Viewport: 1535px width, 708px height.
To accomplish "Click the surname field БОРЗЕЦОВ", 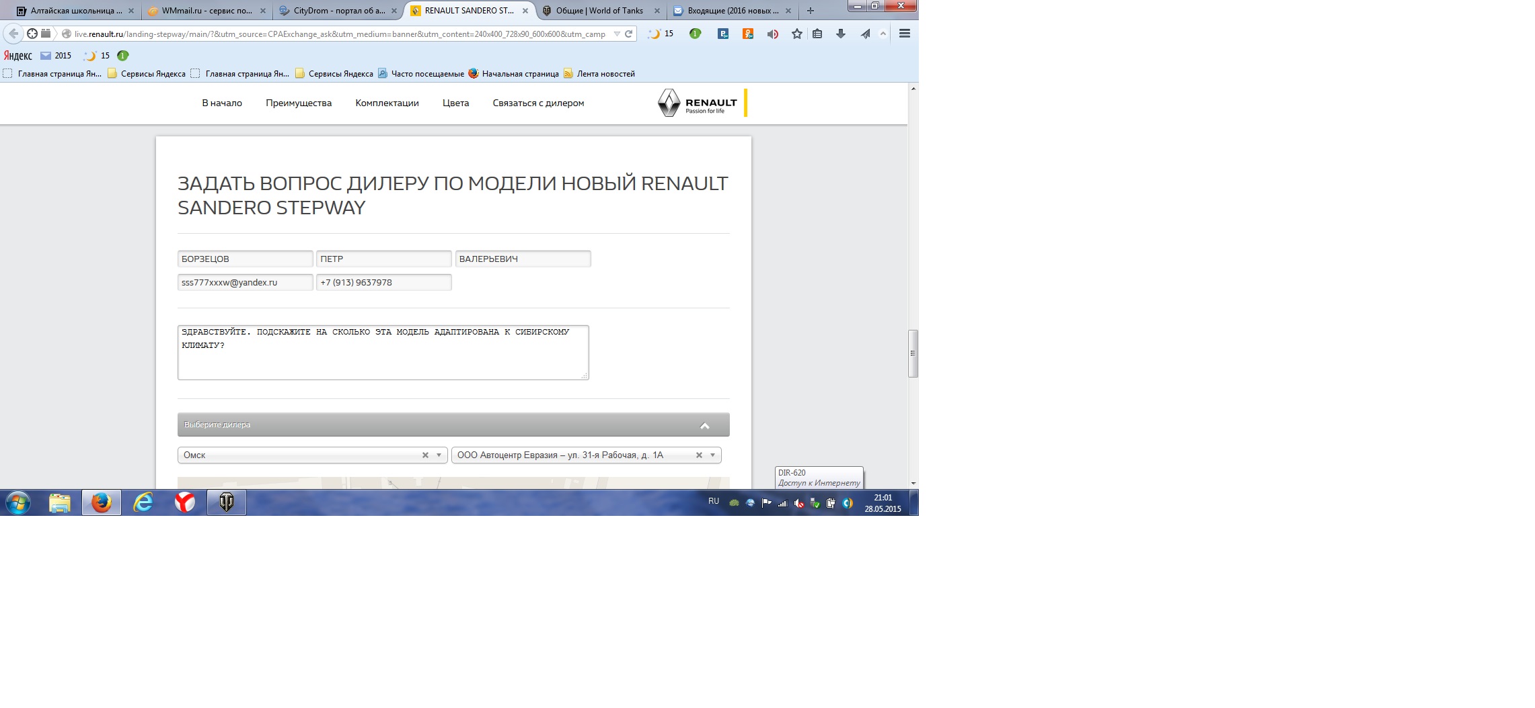I will pos(245,259).
